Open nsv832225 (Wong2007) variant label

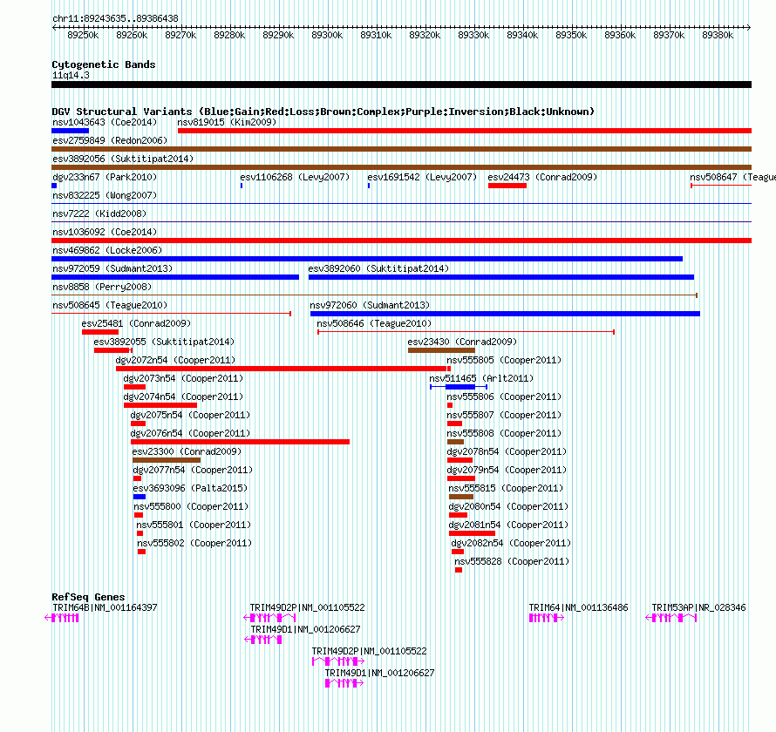coord(105,195)
